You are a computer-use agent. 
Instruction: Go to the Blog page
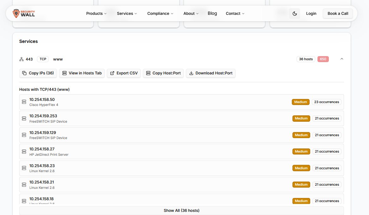(x=212, y=14)
